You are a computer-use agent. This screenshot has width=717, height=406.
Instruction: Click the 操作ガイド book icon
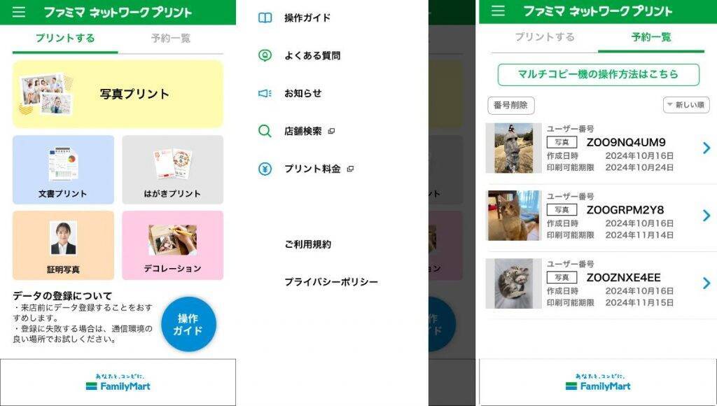(x=265, y=17)
